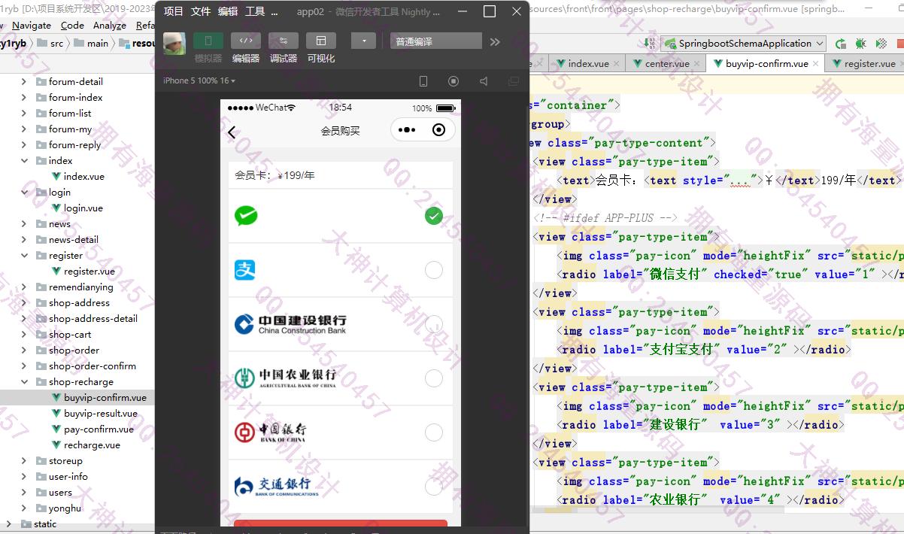Open the 项目 menu

click(x=173, y=11)
